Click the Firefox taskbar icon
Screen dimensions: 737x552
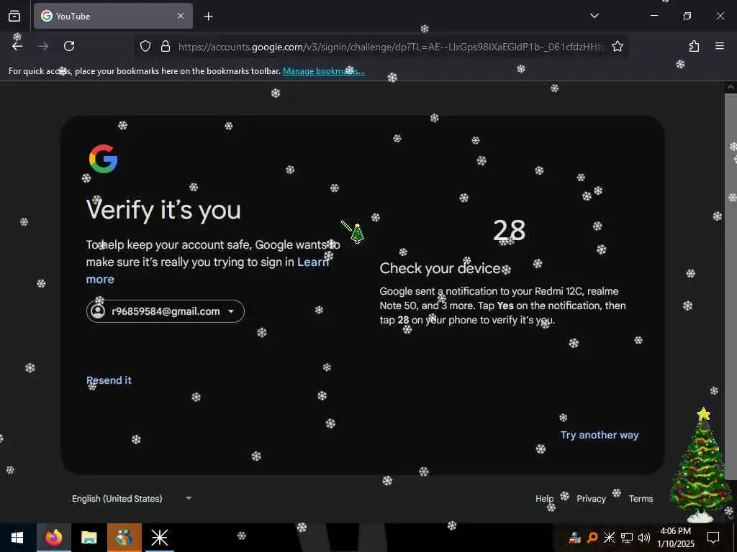tap(53, 538)
